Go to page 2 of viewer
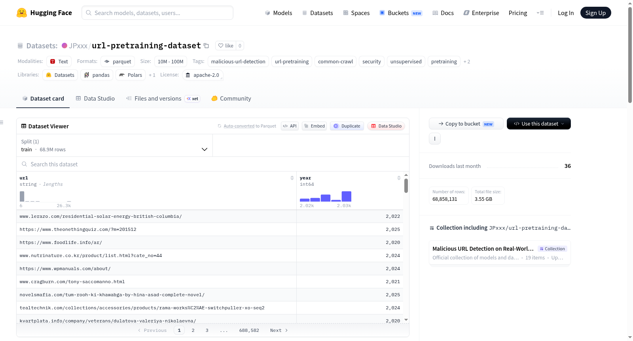 (193, 330)
